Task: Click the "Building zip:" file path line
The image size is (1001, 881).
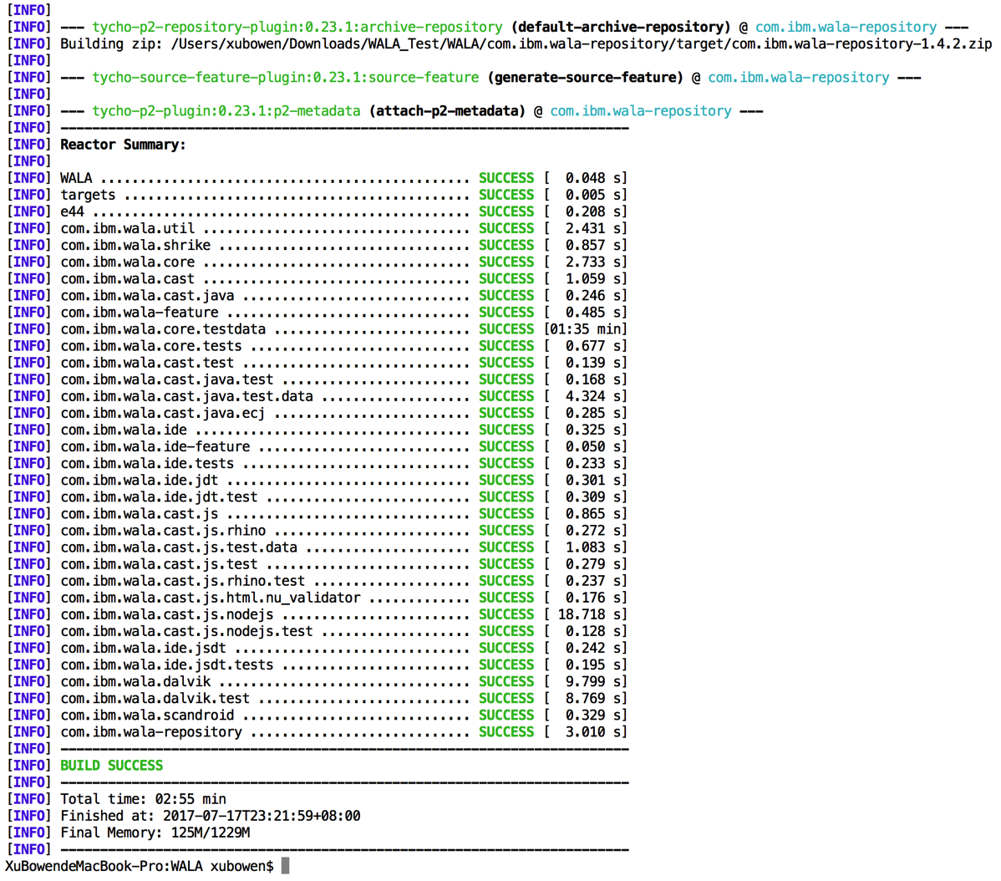Action: [526, 44]
